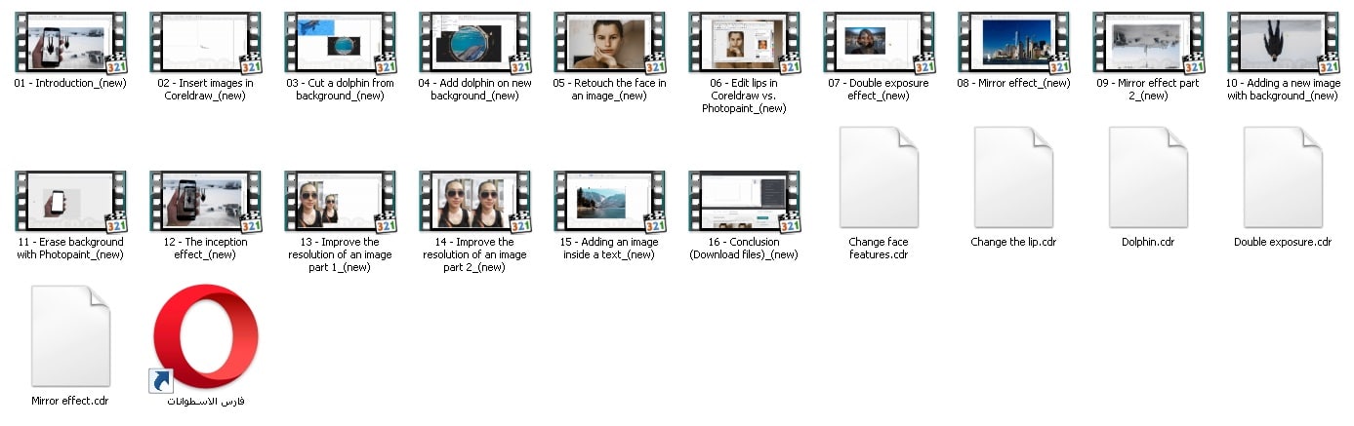This screenshot has height=426, width=1354.
Task: Click the Arabic label under the Opera shortcut
Action: (205, 401)
